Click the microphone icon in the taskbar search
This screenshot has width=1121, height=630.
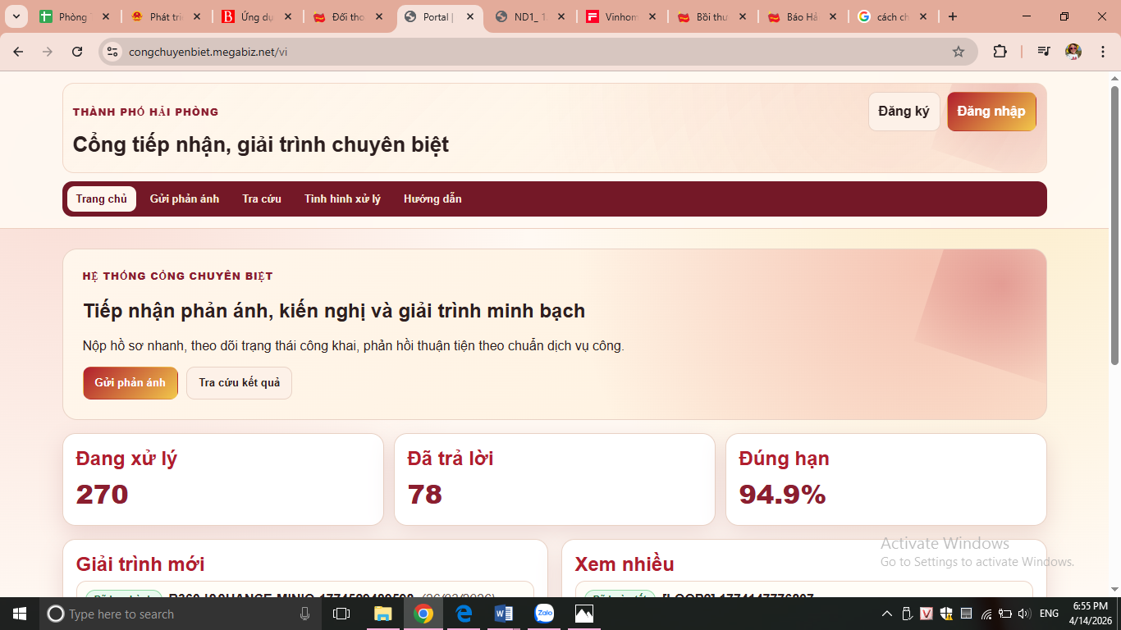click(x=305, y=614)
